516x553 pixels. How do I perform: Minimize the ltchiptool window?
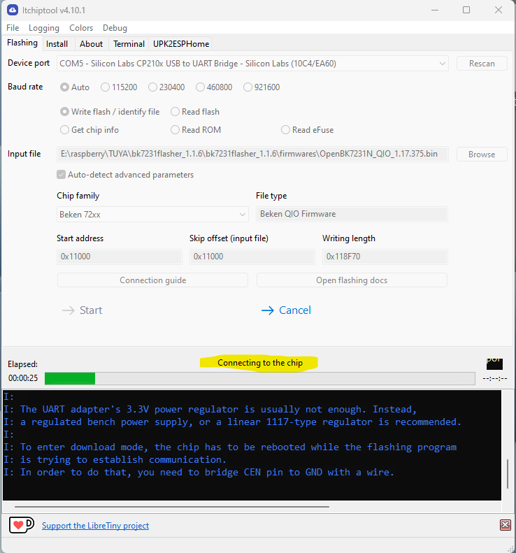434,10
